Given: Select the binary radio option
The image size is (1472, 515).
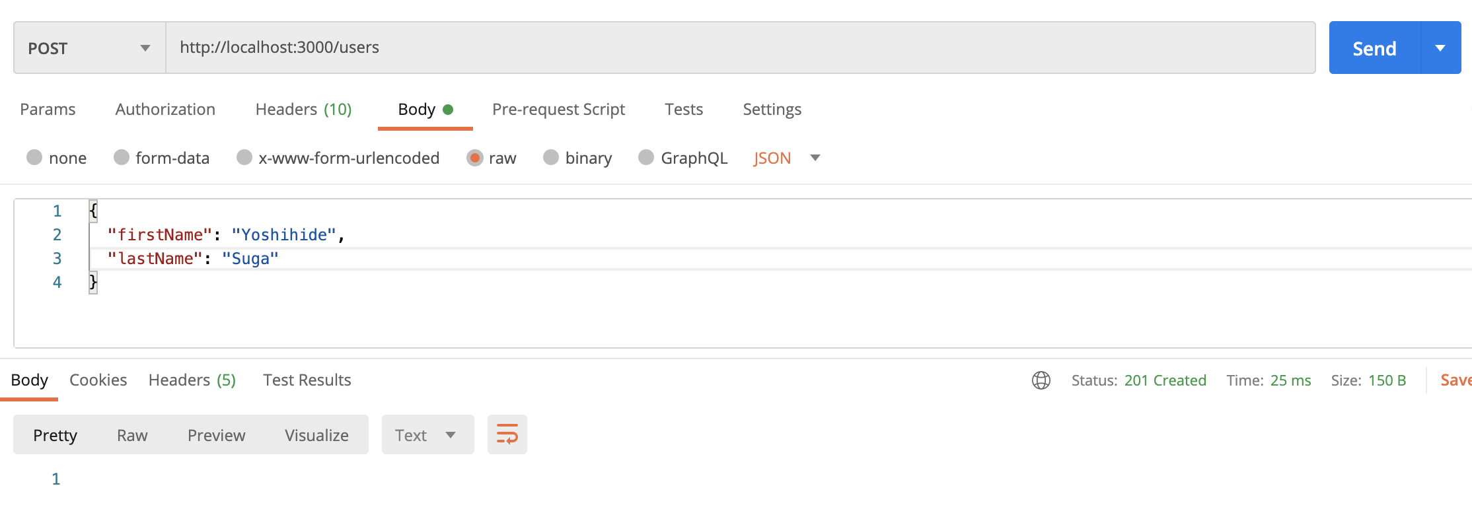Looking at the screenshot, I should point(551,158).
